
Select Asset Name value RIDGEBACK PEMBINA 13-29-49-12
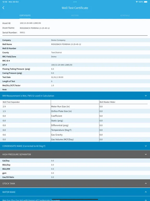[35, 28]
